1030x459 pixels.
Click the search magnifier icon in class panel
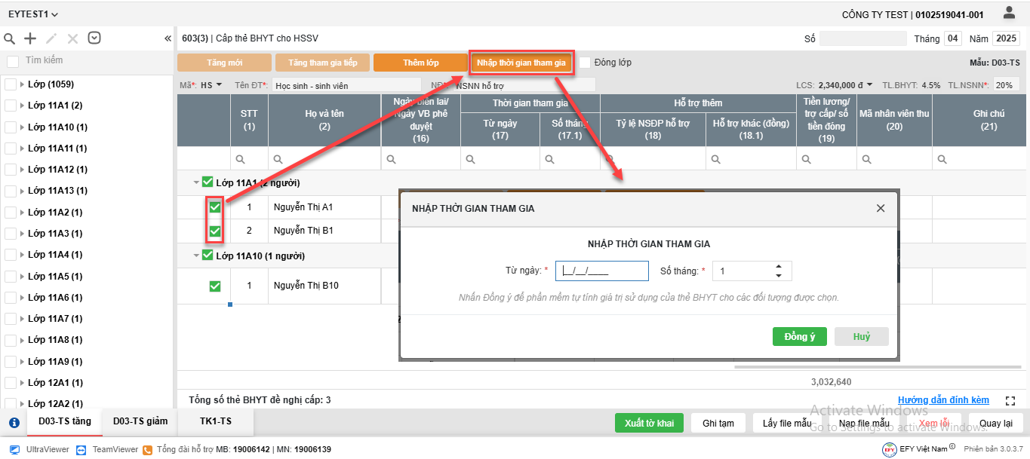[10, 38]
